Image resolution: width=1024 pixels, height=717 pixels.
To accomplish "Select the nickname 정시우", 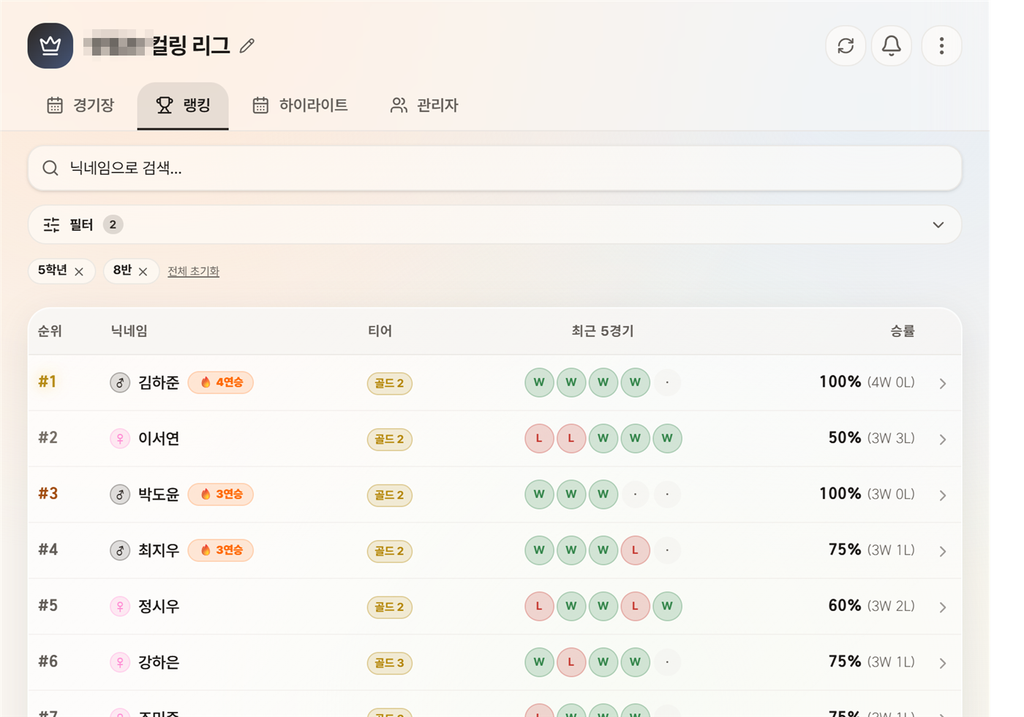I will 159,606.
